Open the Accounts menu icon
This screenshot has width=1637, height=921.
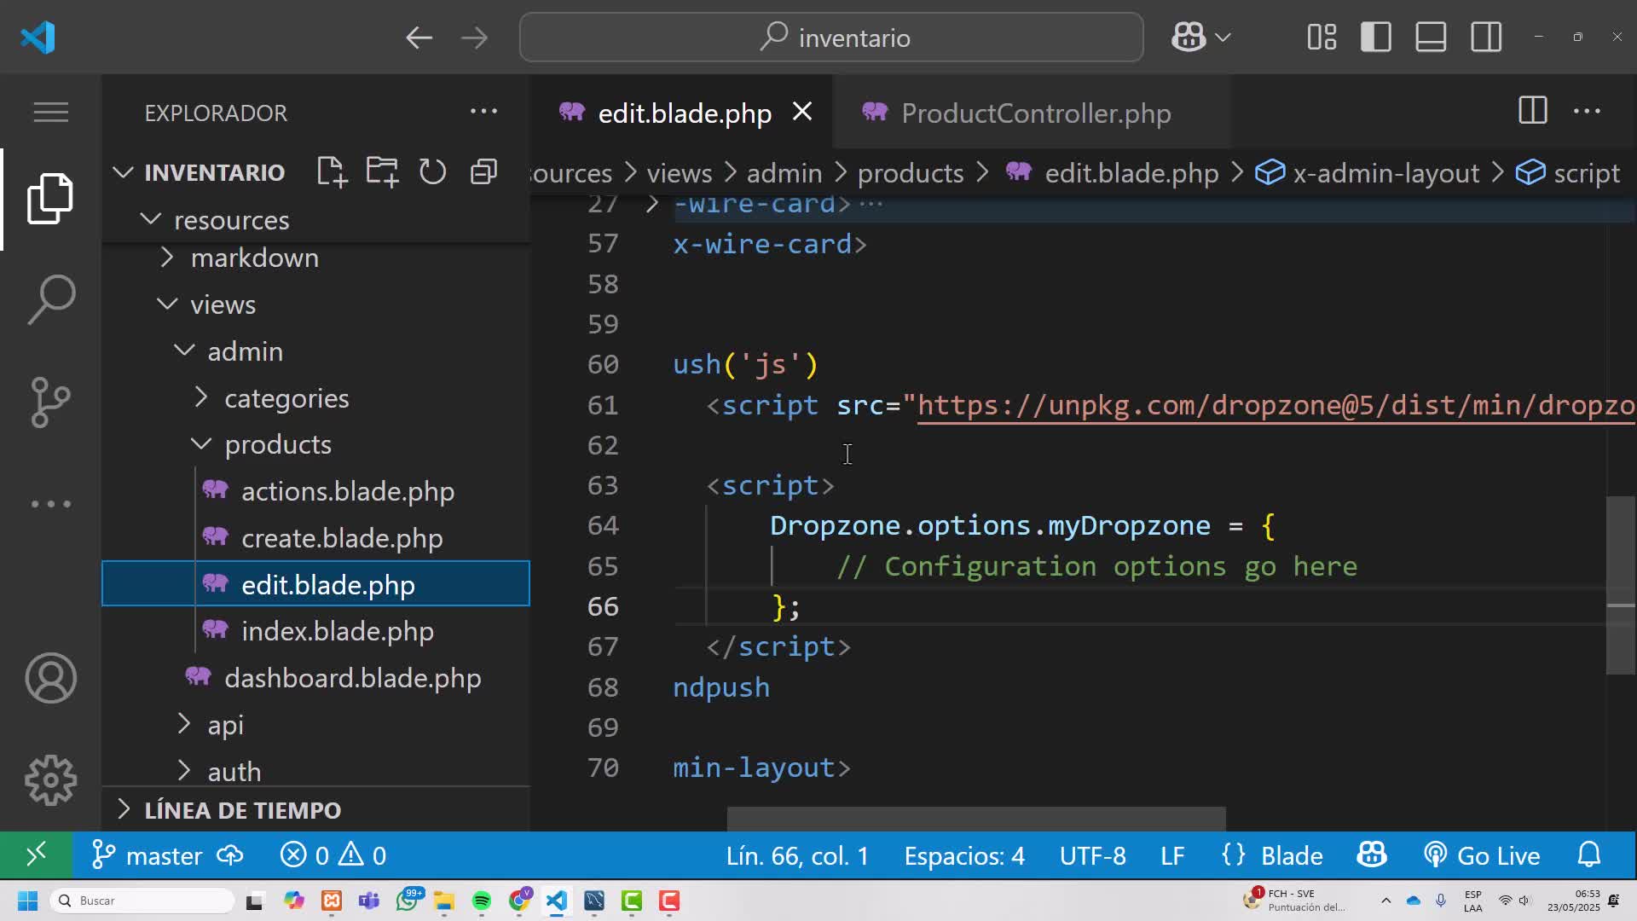pyautogui.click(x=50, y=678)
